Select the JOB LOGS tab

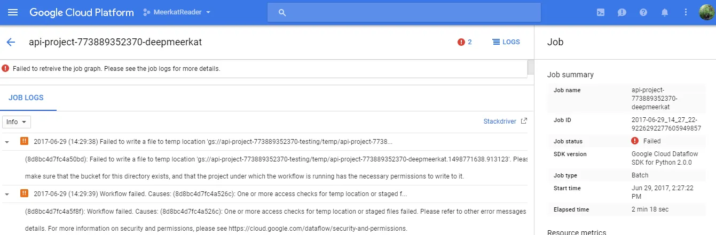click(26, 98)
